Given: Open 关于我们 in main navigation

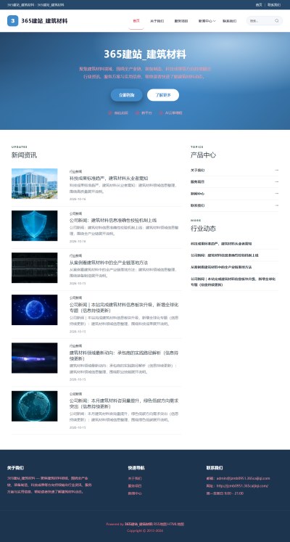Looking at the screenshot, I should pos(157,21).
